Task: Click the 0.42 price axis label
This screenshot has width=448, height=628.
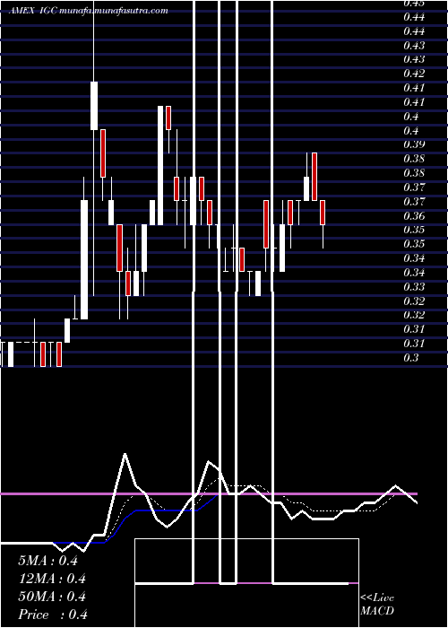Action: click(x=414, y=74)
